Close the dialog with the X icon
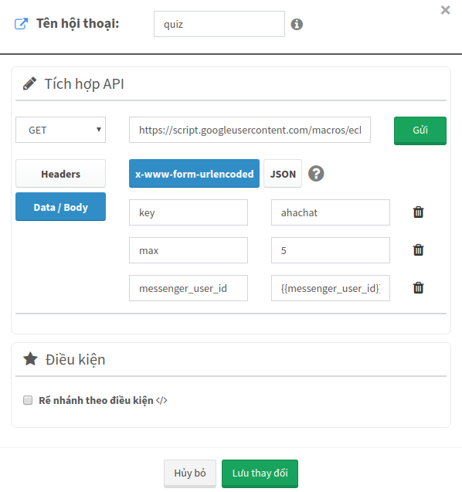Viewport: 462px width, 492px height. (x=445, y=10)
